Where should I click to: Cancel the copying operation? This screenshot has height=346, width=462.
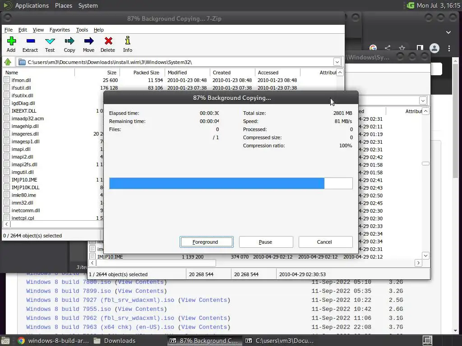point(326,242)
